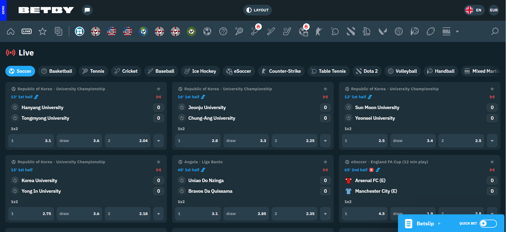Open favorites star in navigation bar

tap(43, 31)
